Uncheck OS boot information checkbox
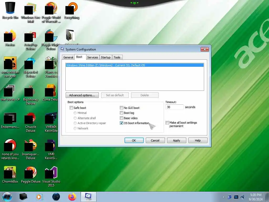Viewport: 269px width, 202px height. tap(121, 123)
